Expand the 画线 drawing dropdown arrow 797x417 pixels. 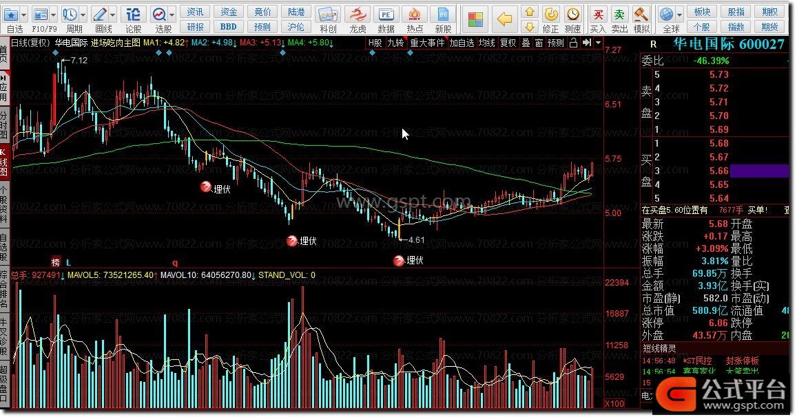click(x=113, y=14)
